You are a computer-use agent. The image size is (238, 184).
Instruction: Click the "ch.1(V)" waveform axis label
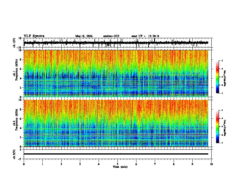pyautogui.click(x=14, y=43)
